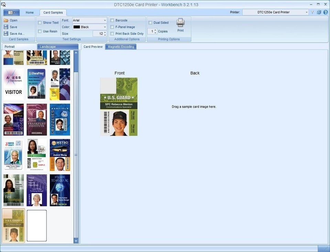
Task: Select the Metro James Wong card thumbnail
Action: (x=60, y=155)
